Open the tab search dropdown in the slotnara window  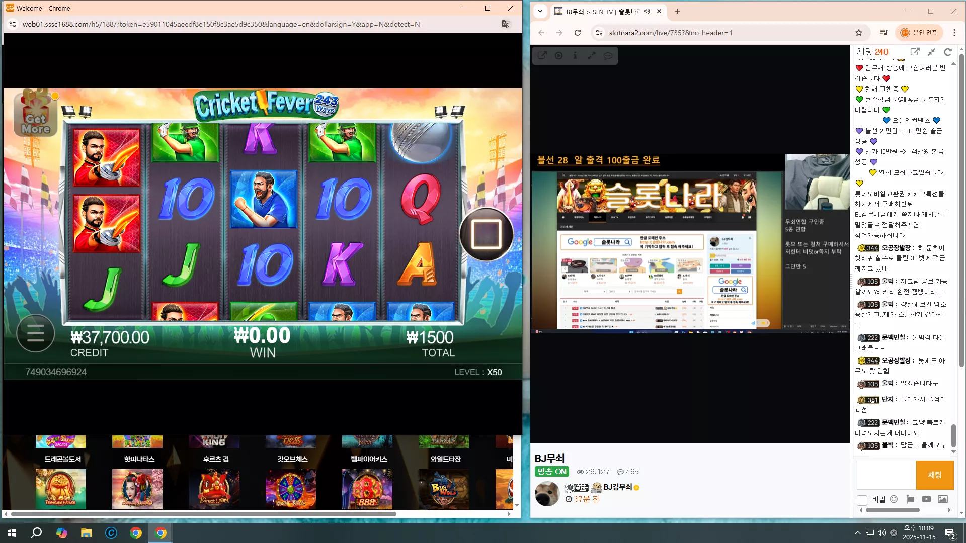pos(540,11)
